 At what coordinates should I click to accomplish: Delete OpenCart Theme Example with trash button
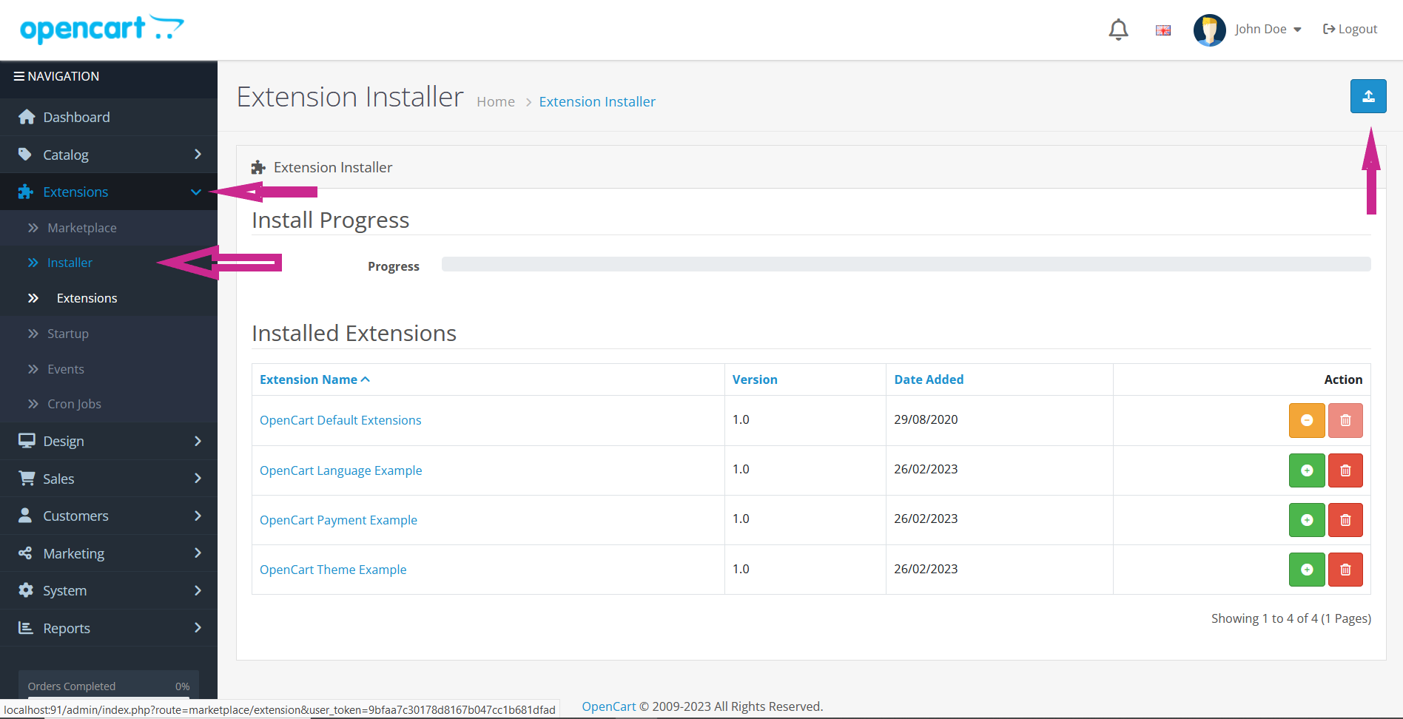click(x=1345, y=570)
